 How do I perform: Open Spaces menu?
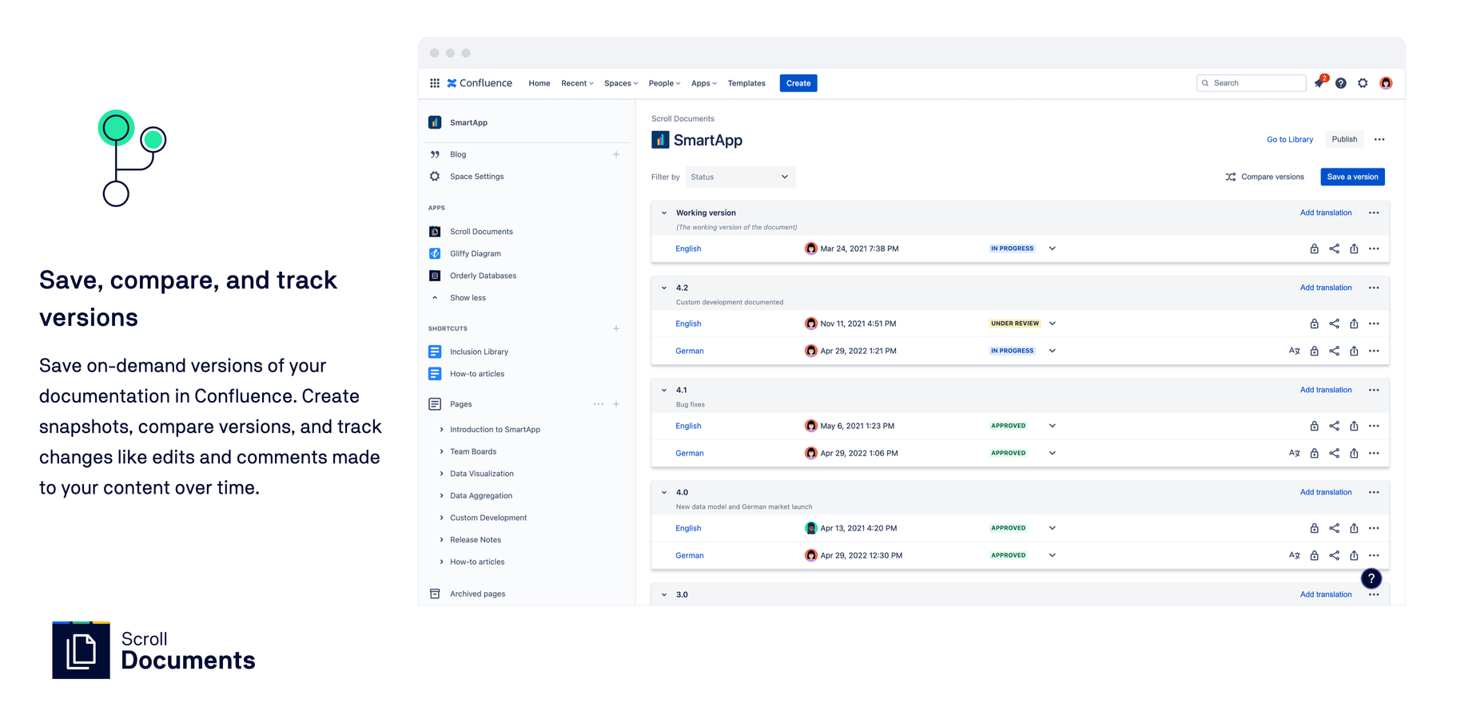pos(621,83)
